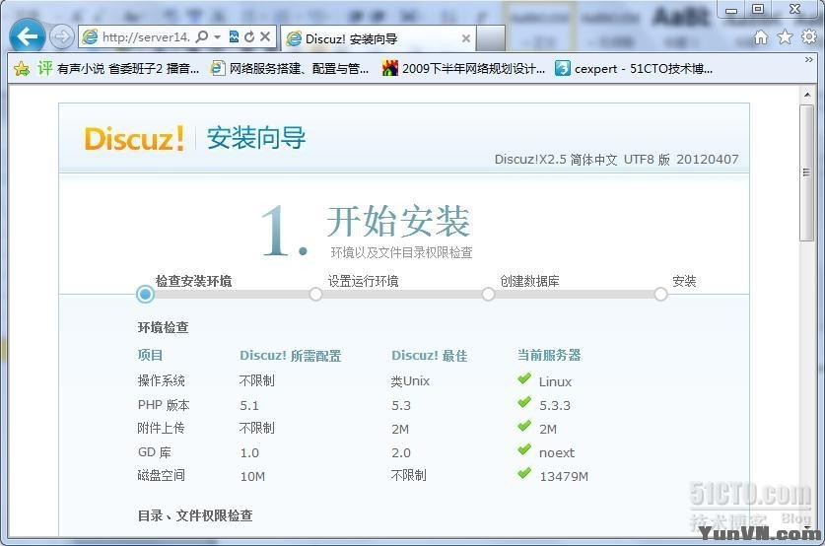825x546 pixels.
Task: Click the 环境检查 heading
Action: click(163, 328)
